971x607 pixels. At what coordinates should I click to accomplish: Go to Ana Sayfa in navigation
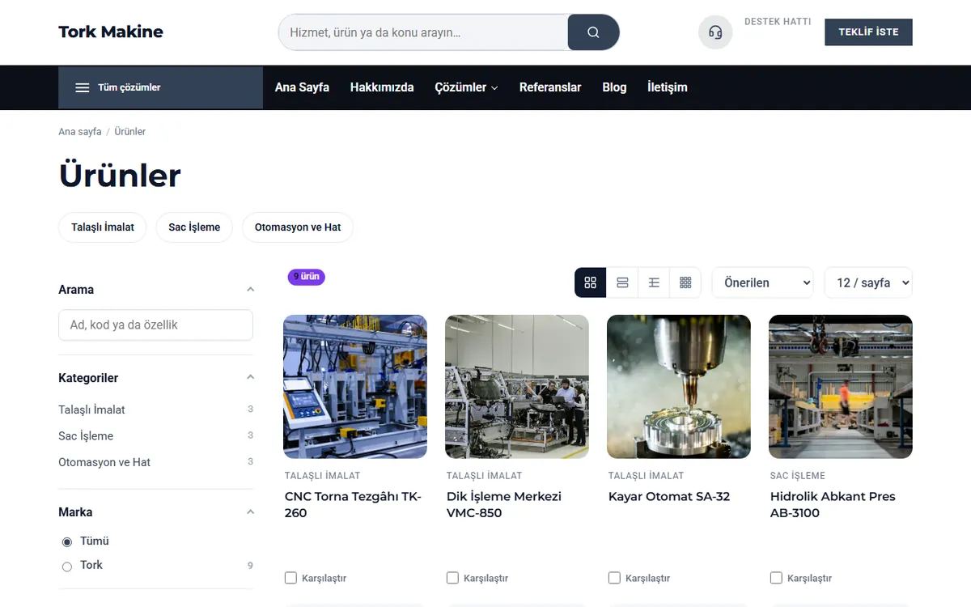tap(302, 87)
